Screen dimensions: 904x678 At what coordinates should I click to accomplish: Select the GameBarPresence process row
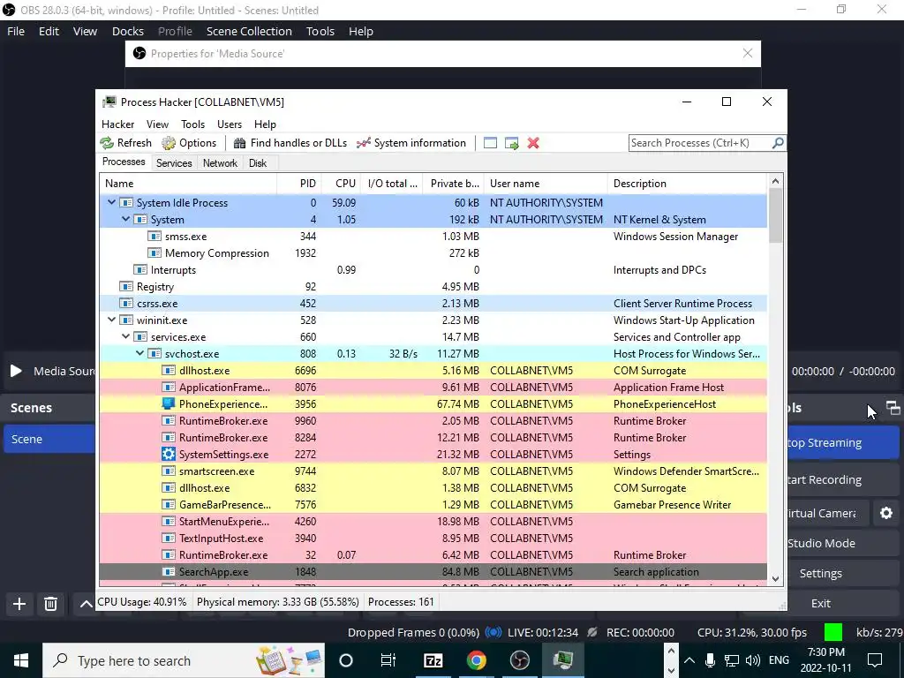coord(433,504)
